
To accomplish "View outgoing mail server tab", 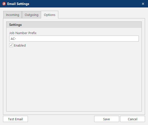I will 32,15.
